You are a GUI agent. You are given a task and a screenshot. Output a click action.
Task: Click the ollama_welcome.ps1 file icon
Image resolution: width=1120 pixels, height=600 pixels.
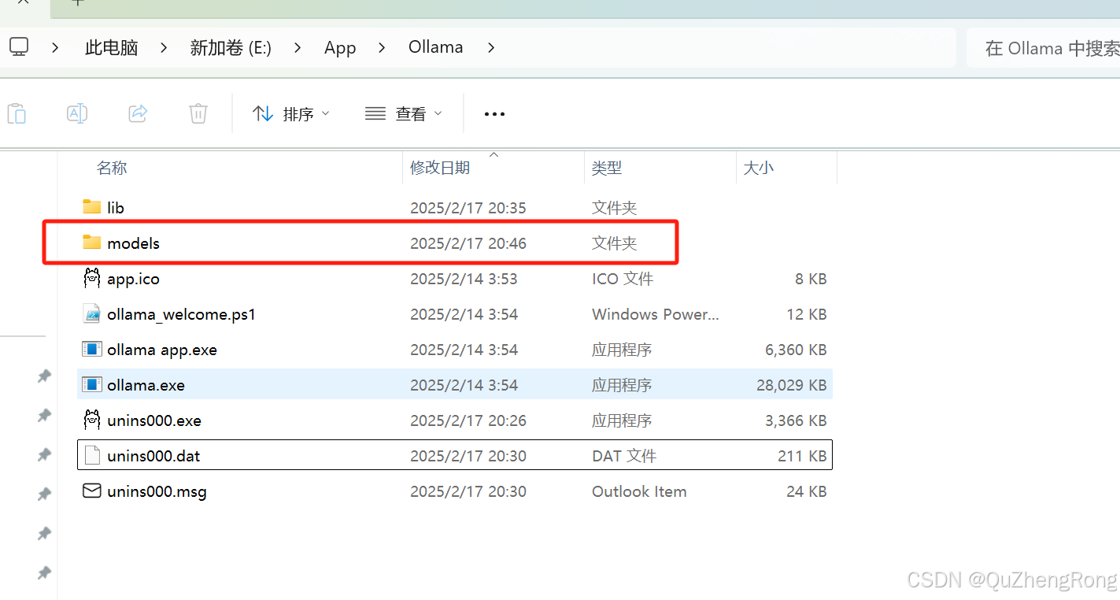(92, 313)
